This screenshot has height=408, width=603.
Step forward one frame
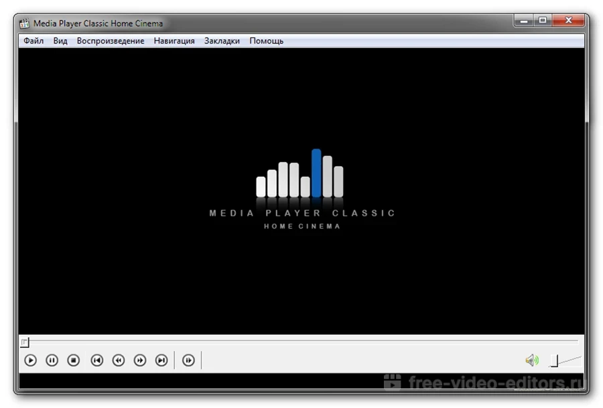[x=188, y=360]
